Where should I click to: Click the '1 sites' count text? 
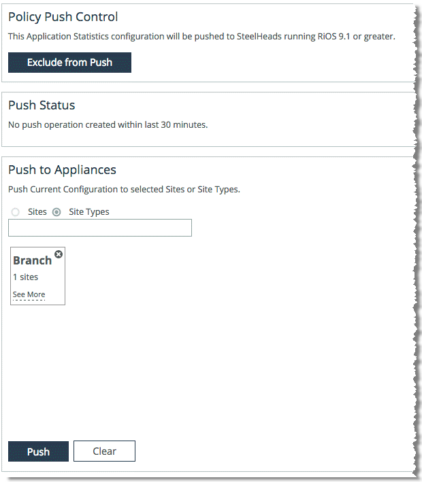coord(26,277)
